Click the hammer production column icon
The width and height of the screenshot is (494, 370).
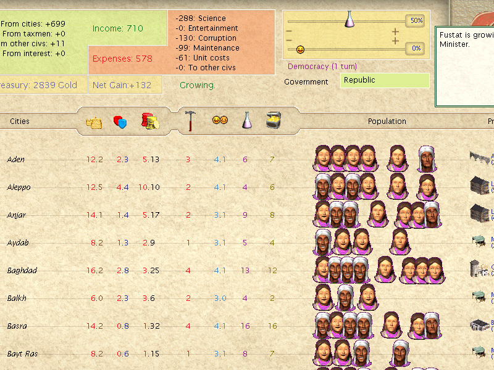tap(190, 121)
